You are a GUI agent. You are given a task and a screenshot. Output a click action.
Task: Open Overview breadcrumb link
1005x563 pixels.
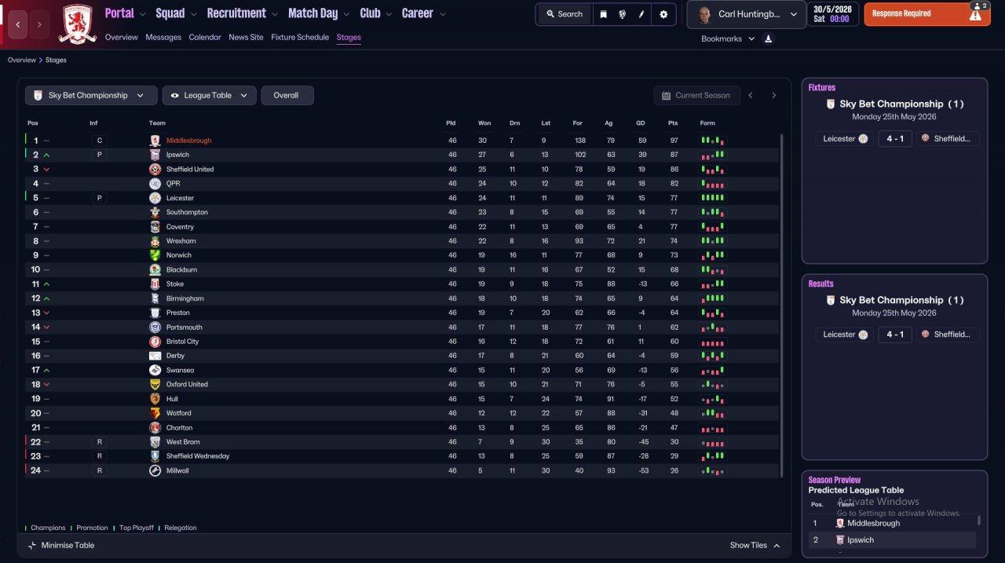[x=22, y=60]
